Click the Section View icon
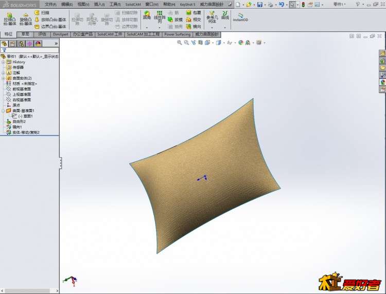The width and height of the screenshot is (386, 294). coord(200,43)
